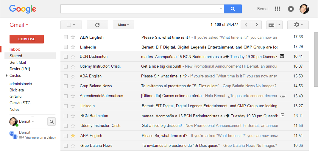Open the Google apps grid
The width and height of the screenshot is (318, 151).
[x=278, y=9]
